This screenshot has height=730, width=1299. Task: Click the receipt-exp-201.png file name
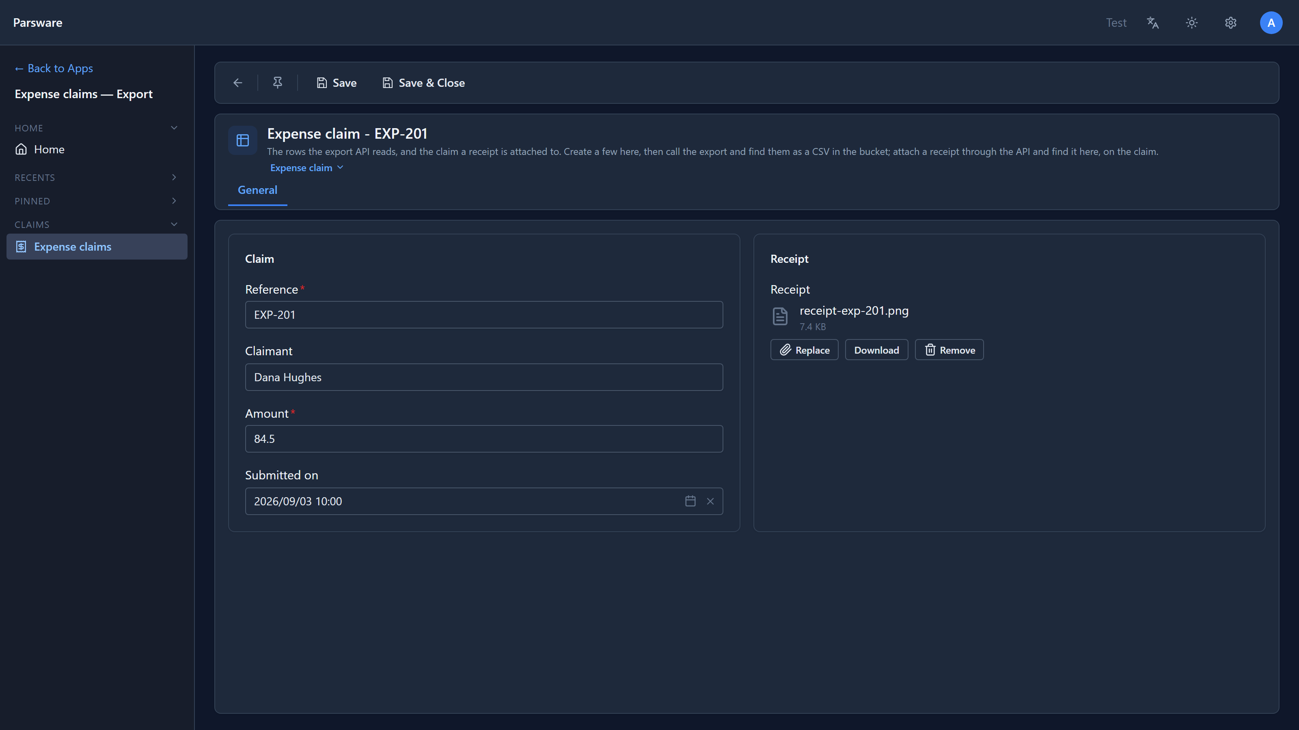(854, 311)
